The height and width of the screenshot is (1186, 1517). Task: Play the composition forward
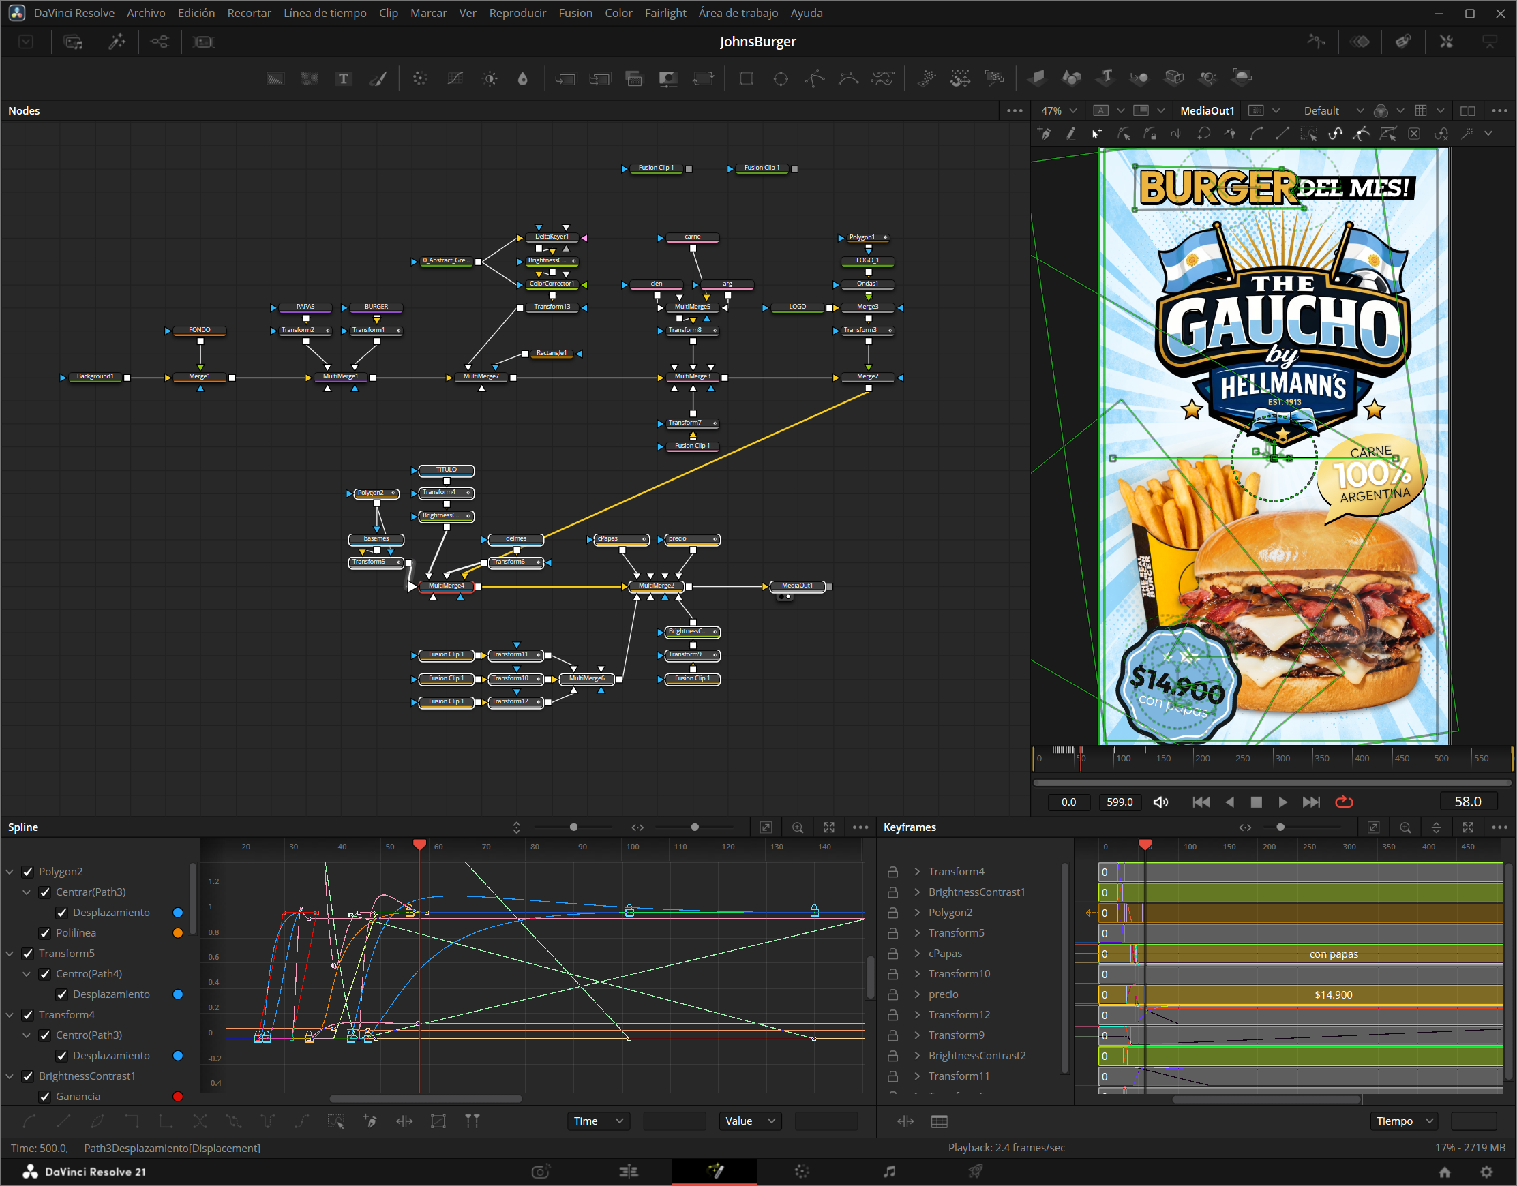click(1283, 802)
